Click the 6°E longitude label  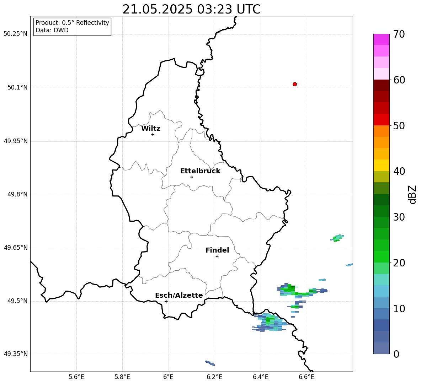point(168,377)
